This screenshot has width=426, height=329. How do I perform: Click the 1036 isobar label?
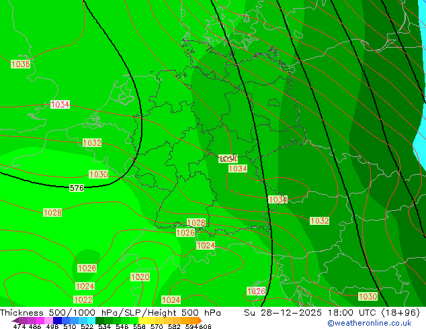point(20,64)
